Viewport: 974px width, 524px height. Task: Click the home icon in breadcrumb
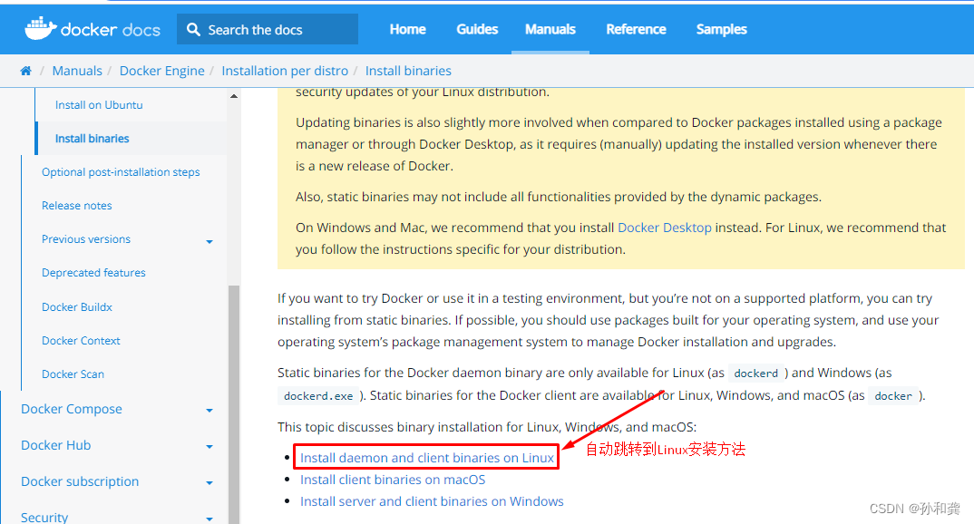pos(25,71)
